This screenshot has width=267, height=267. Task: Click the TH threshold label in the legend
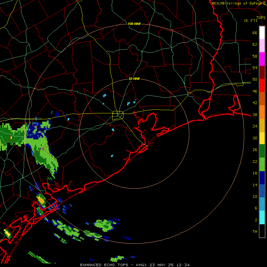[x=255, y=232]
